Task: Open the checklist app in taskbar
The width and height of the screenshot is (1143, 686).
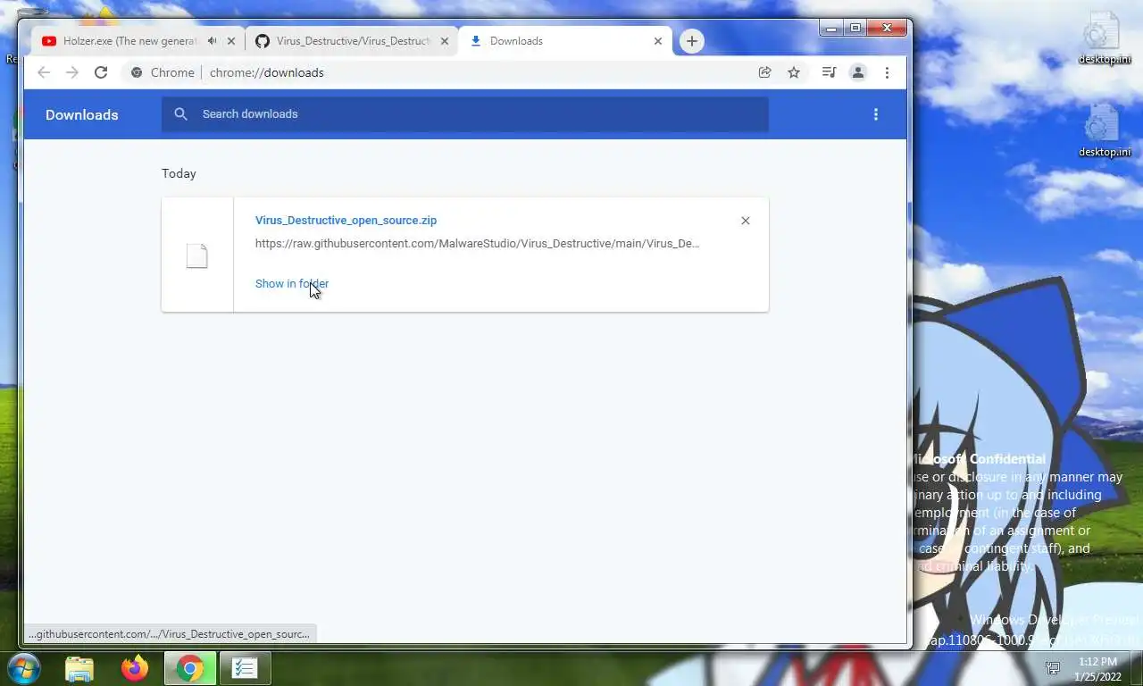Action: [x=245, y=668]
